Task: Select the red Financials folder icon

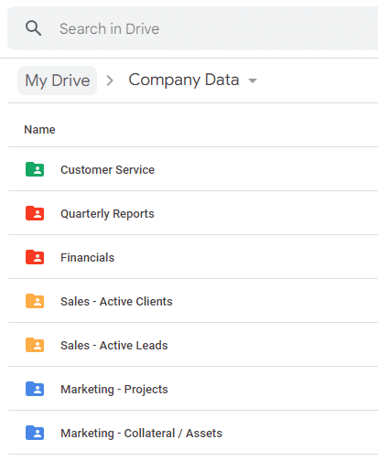Action: point(35,257)
